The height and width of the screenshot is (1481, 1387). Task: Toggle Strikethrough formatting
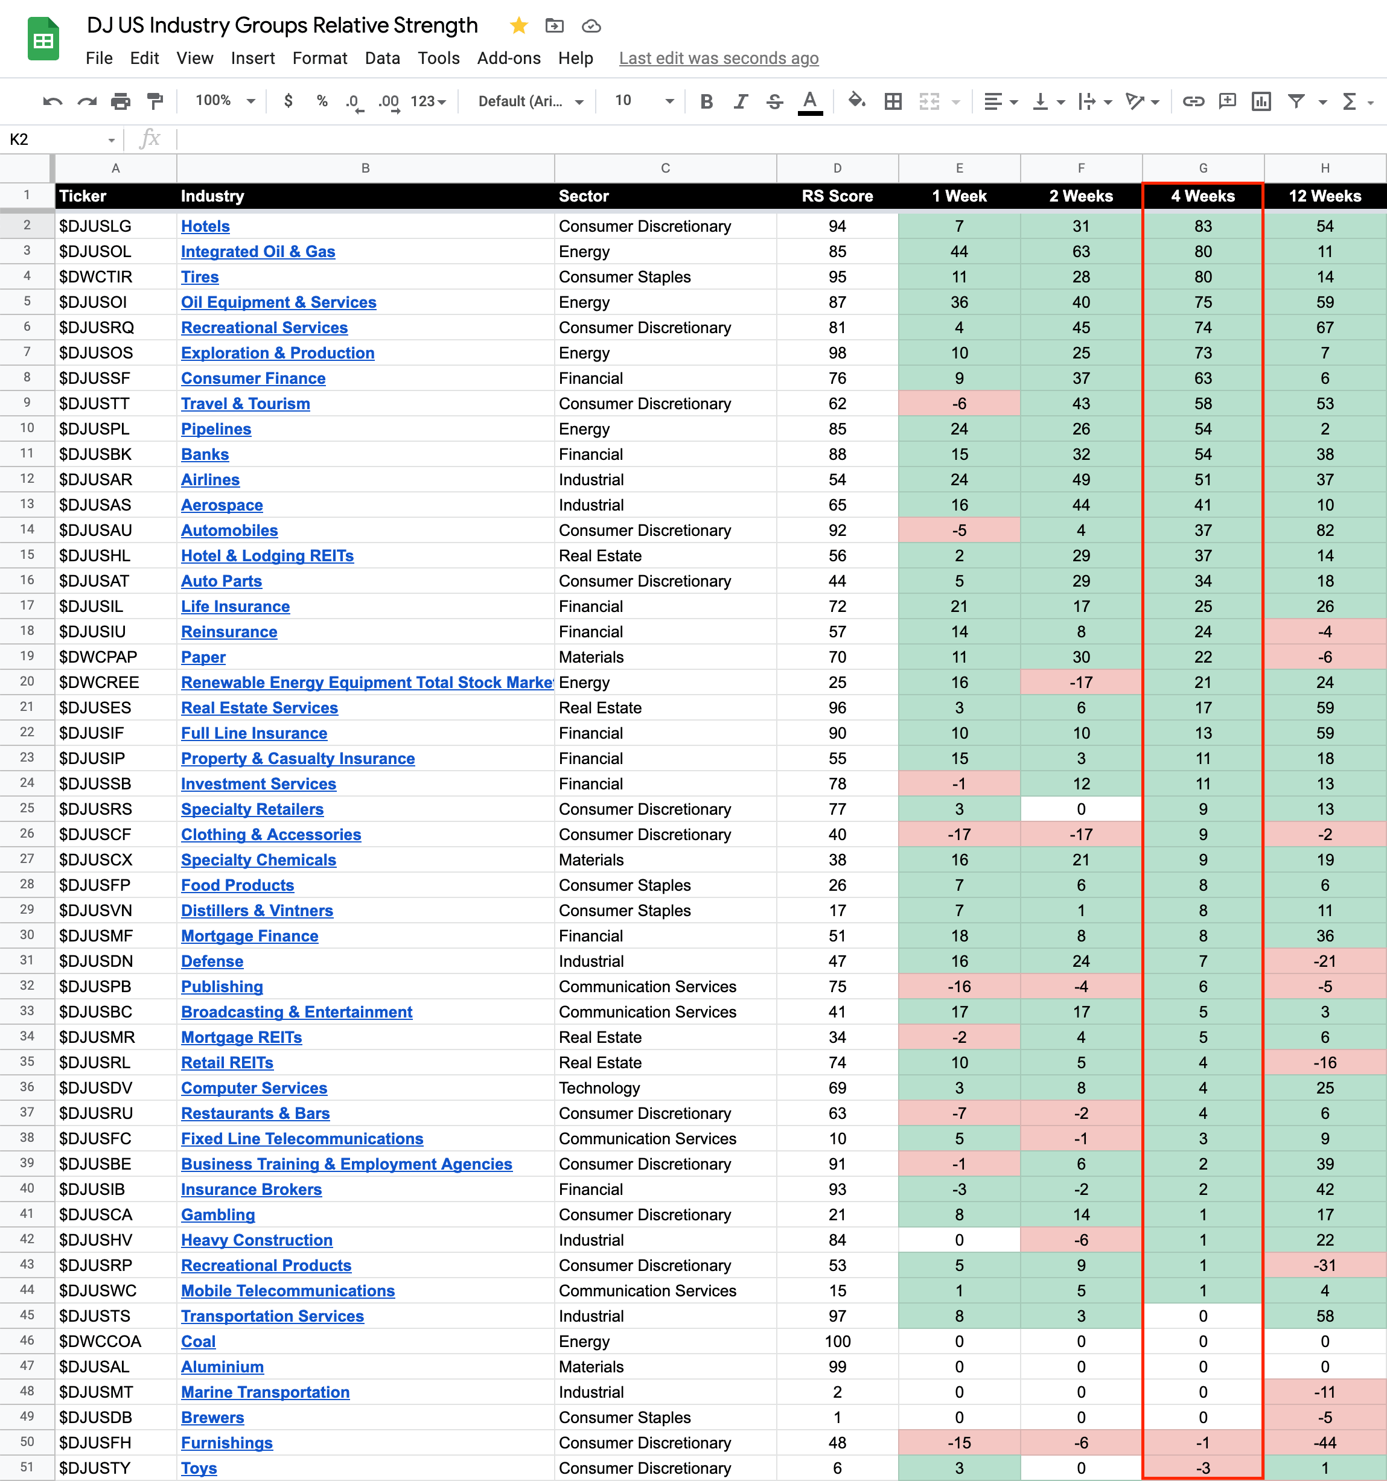pyautogui.click(x=775, y=101)
